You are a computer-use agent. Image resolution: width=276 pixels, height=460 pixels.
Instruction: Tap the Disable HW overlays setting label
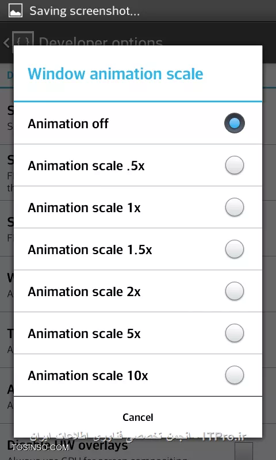67,446
